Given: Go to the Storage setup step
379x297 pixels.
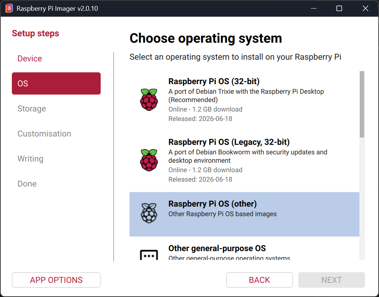Looking at the screenshot, I should coord(56,109).
